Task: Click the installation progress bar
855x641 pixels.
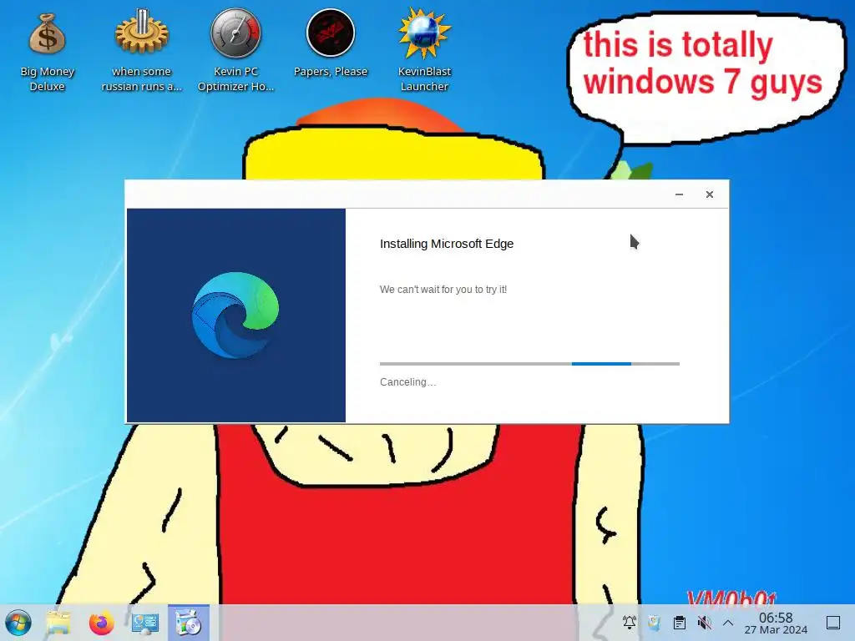Action: click(529, 364)
